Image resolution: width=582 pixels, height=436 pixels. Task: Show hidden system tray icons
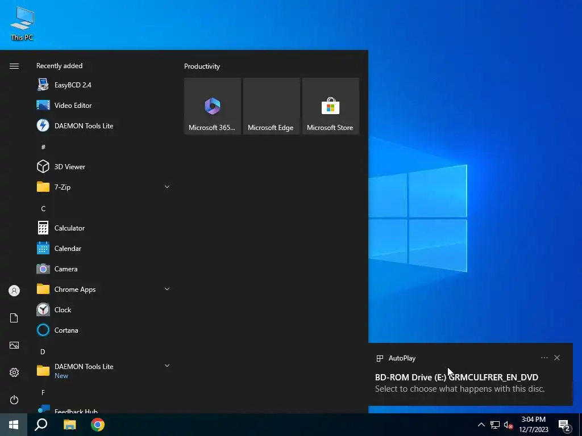(481, 425)
